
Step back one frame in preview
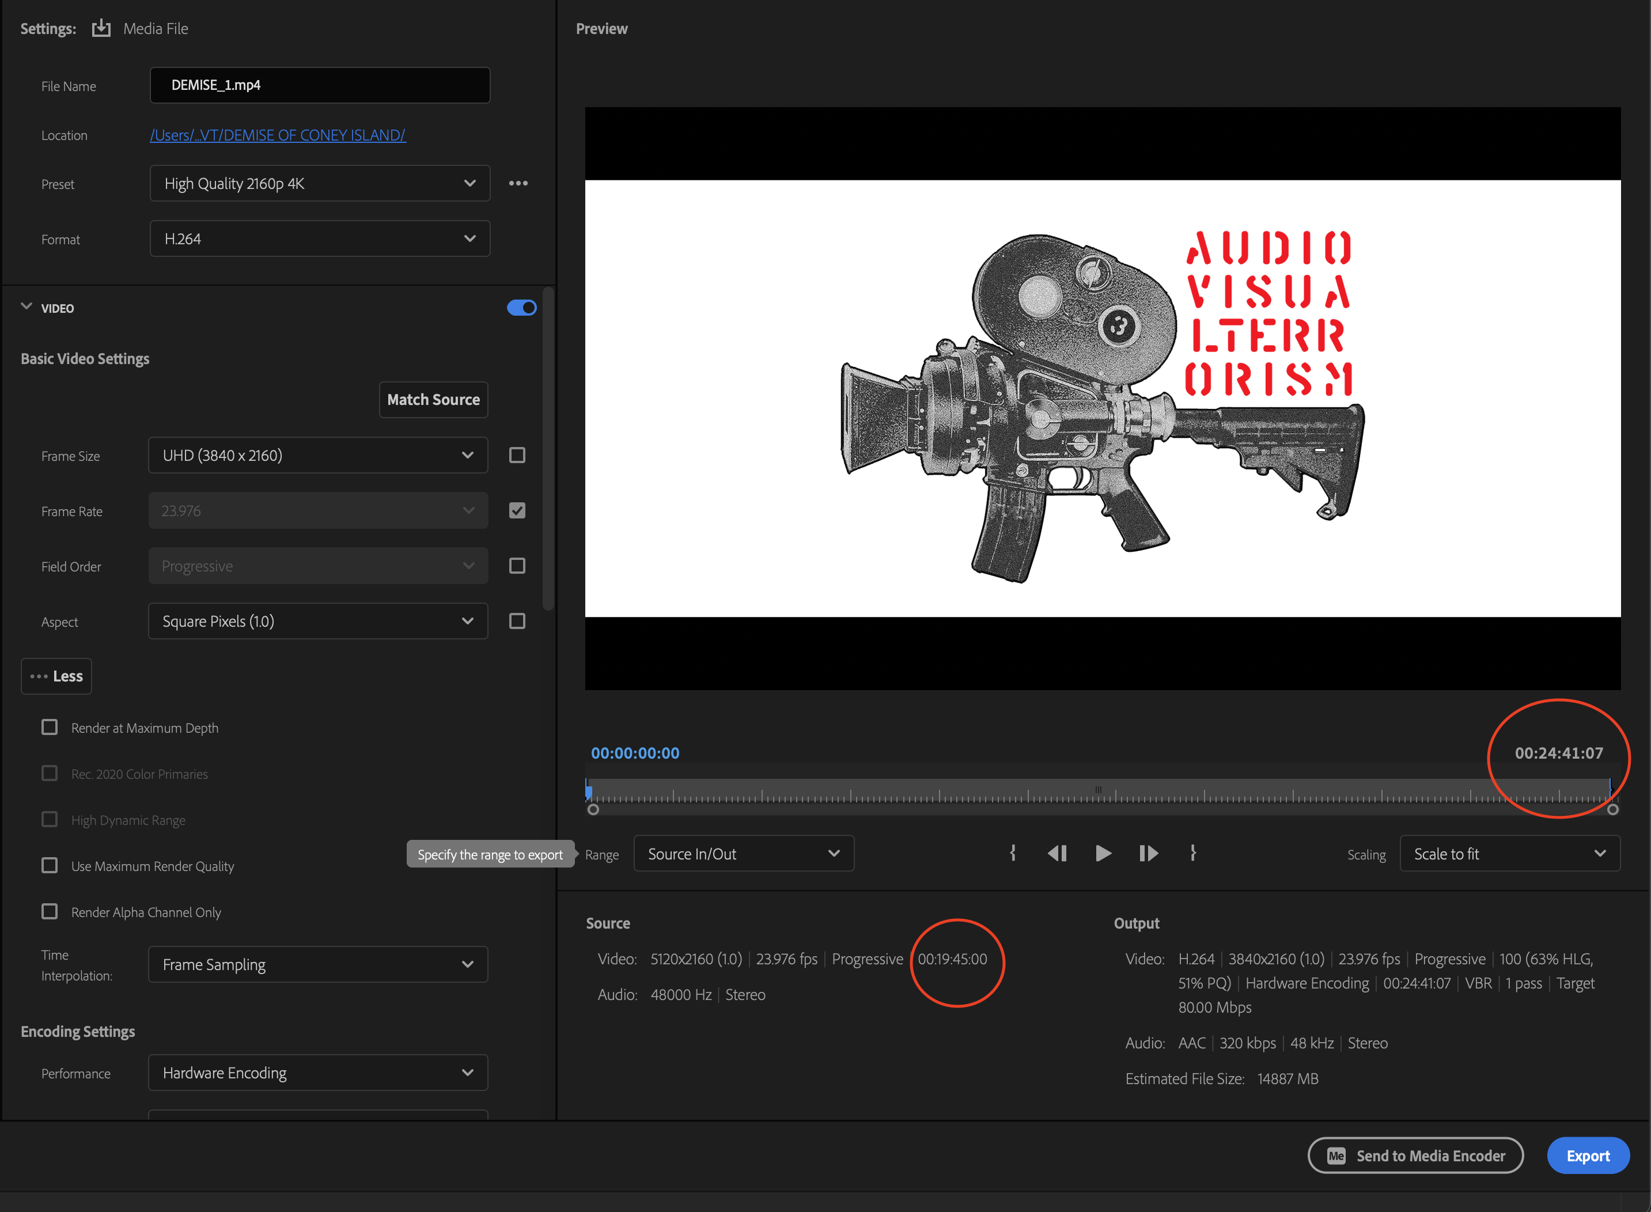1057,853
